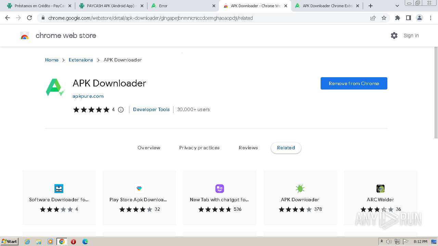Select the Overview tab
The image size is (438, 246).
point(149,148)
